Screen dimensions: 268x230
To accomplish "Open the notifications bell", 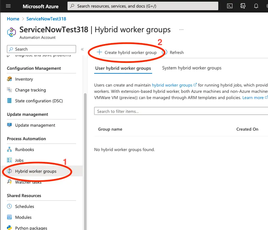I will pos(256,6).
